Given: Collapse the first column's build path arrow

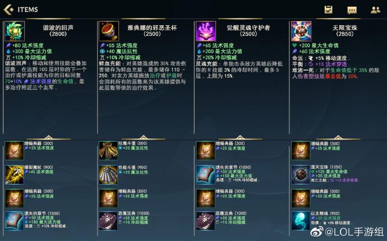Looking at the screenshot, I should click(49, 137).
